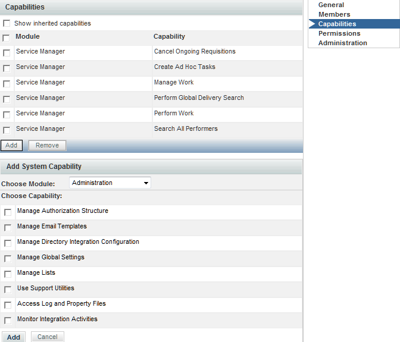Tick Monitor Integration Activities capability
Screen dimensions: 400x342
tap(8, 321)
